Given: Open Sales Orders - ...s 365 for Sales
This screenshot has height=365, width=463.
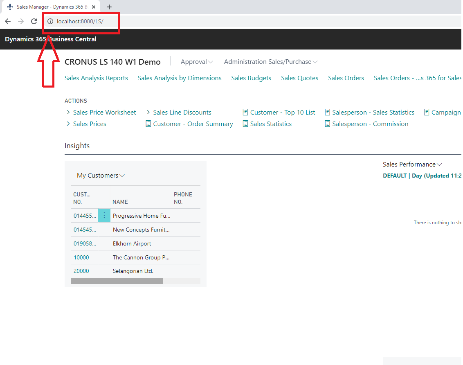Looking at the screenshot, I should [417, 78].
